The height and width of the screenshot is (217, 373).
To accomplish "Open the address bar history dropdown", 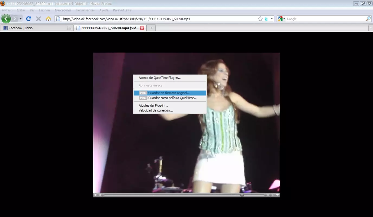I will [x=272, y=19].
